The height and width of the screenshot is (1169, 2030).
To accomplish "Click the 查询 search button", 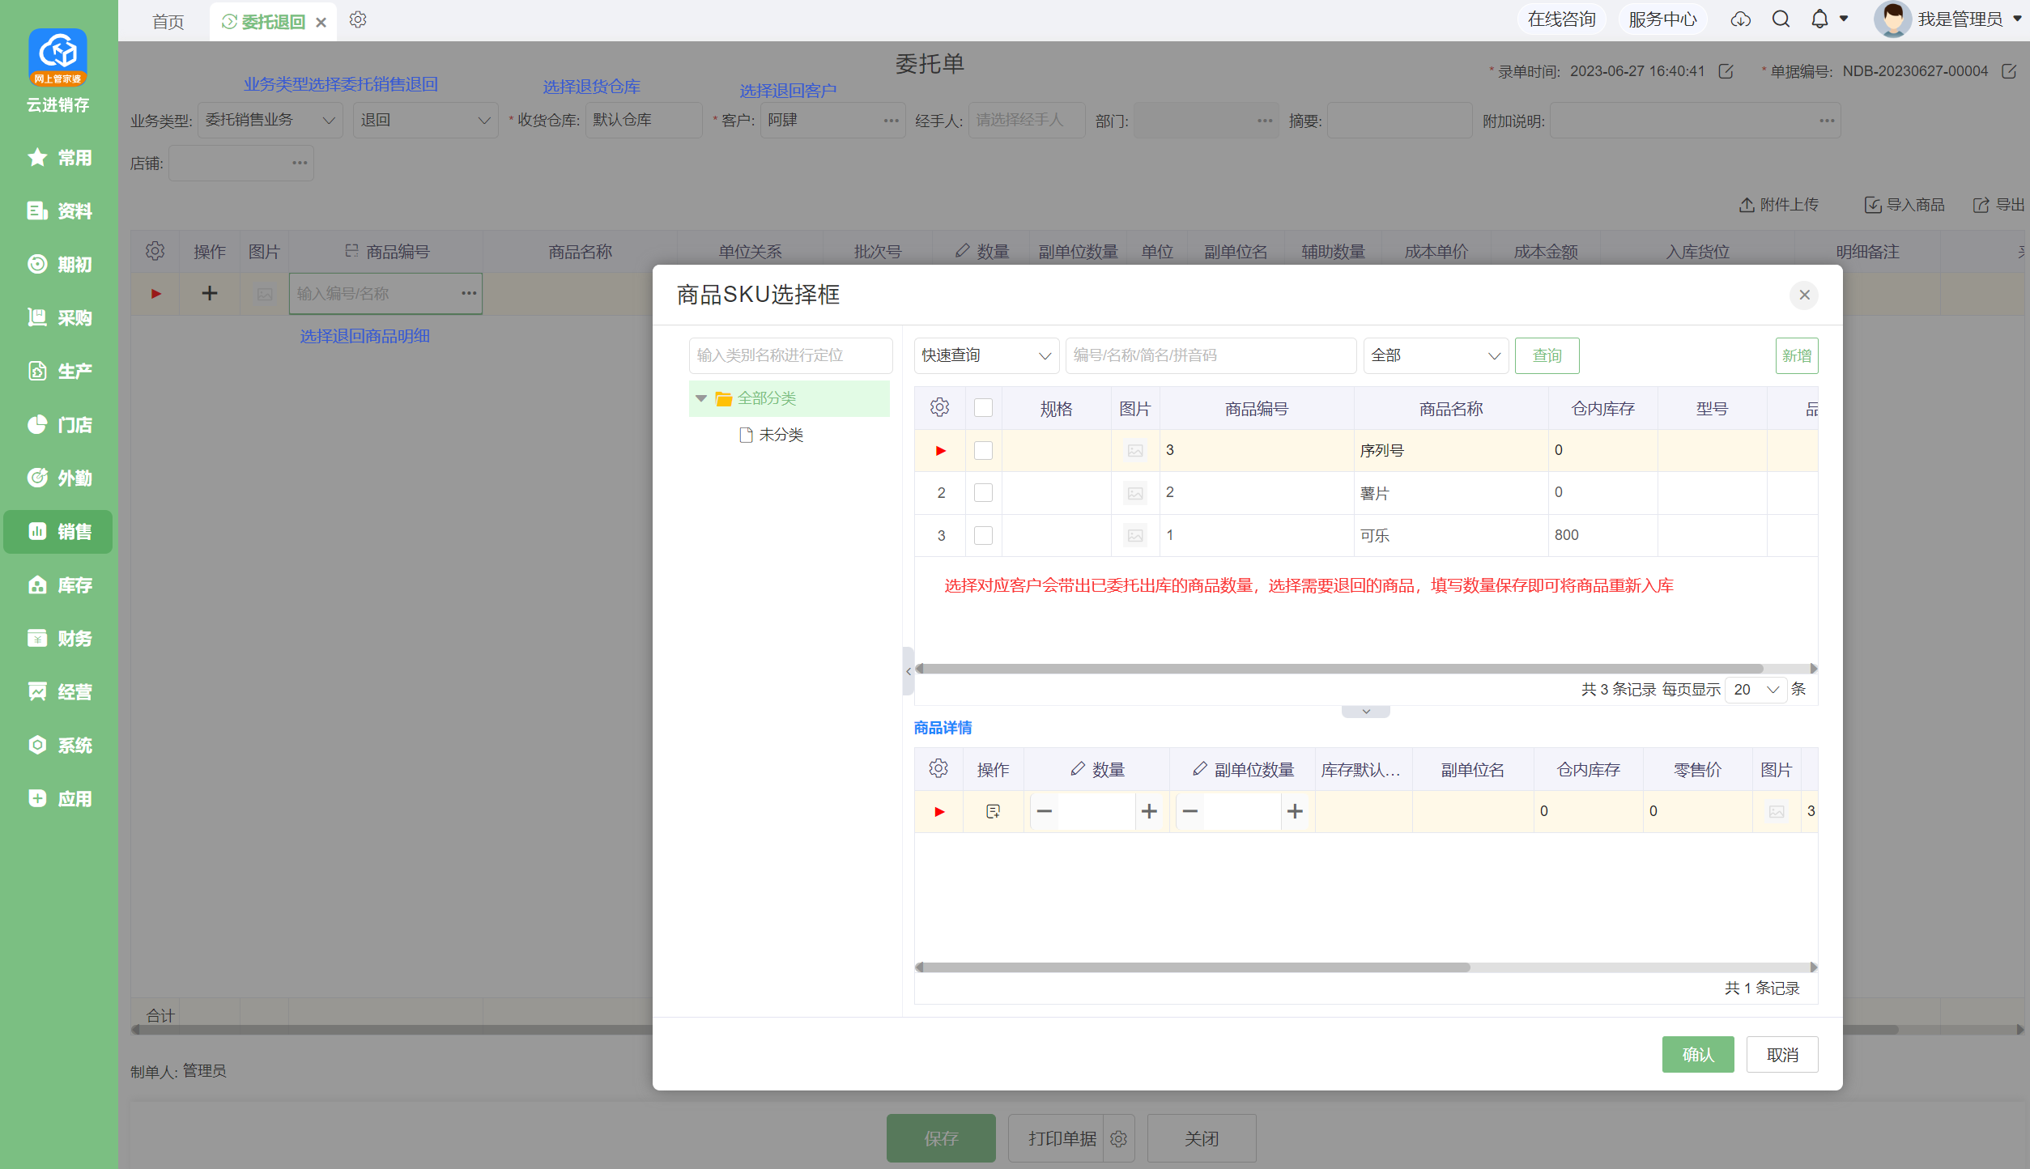I will tap(1547, 356).
